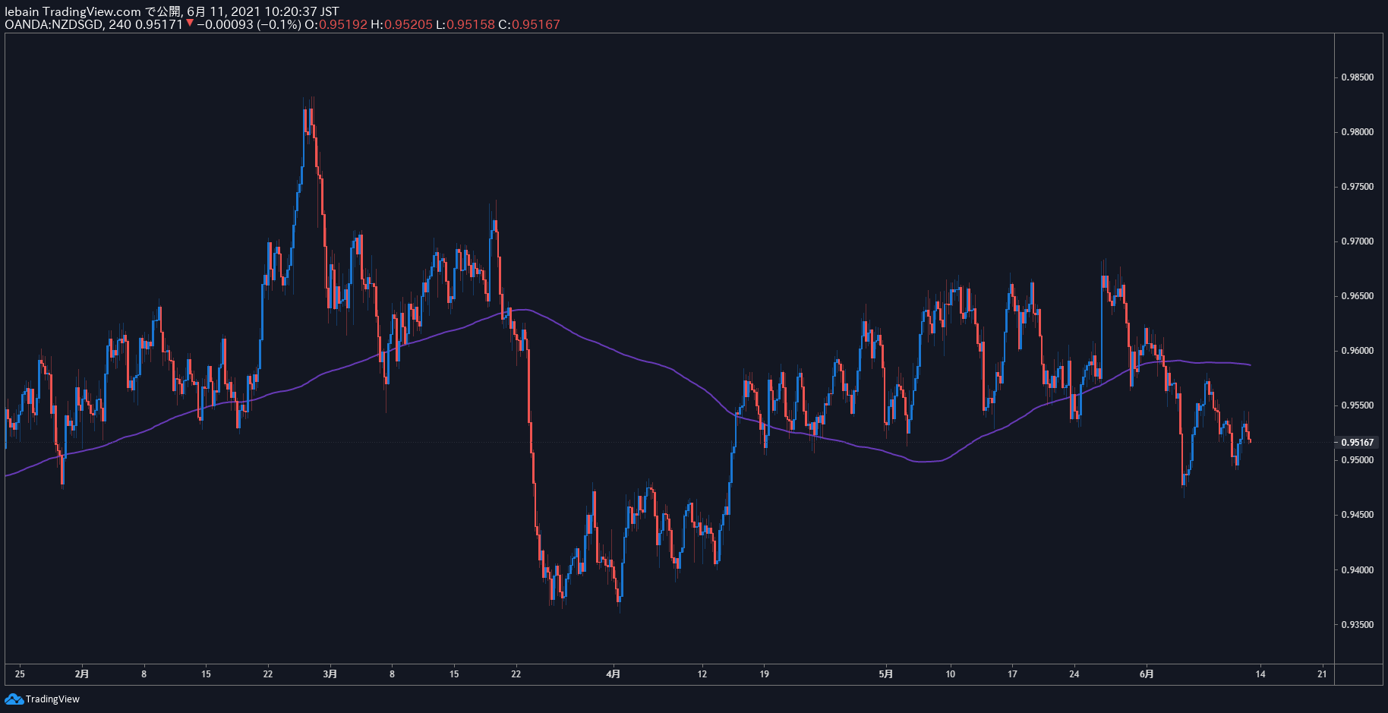Image resolution: width=1388 pixels, height=713 pixels.
Task: Click the 0.98000 price axis label
Action: (x=1358, y=132)
